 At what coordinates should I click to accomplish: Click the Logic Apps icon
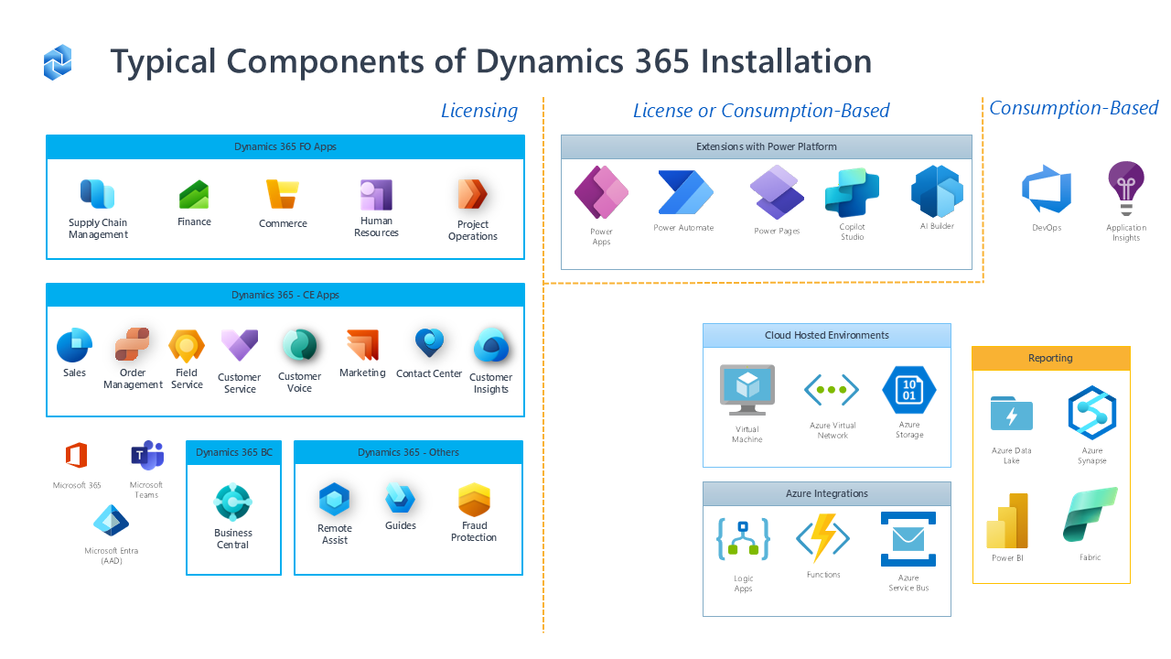tap(743, 540)
